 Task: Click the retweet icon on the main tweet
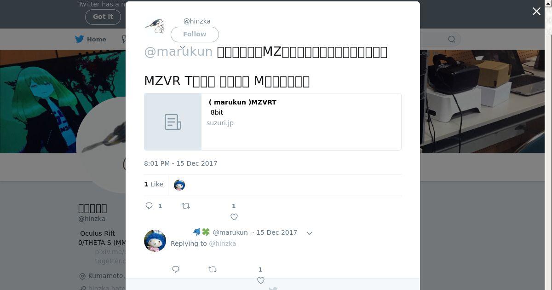pos(186,206)
